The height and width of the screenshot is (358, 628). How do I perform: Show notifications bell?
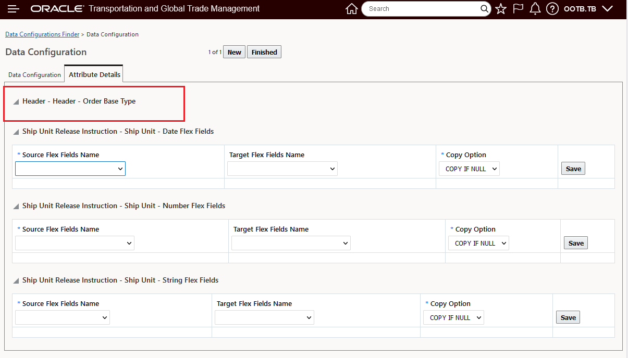point(535,9)
